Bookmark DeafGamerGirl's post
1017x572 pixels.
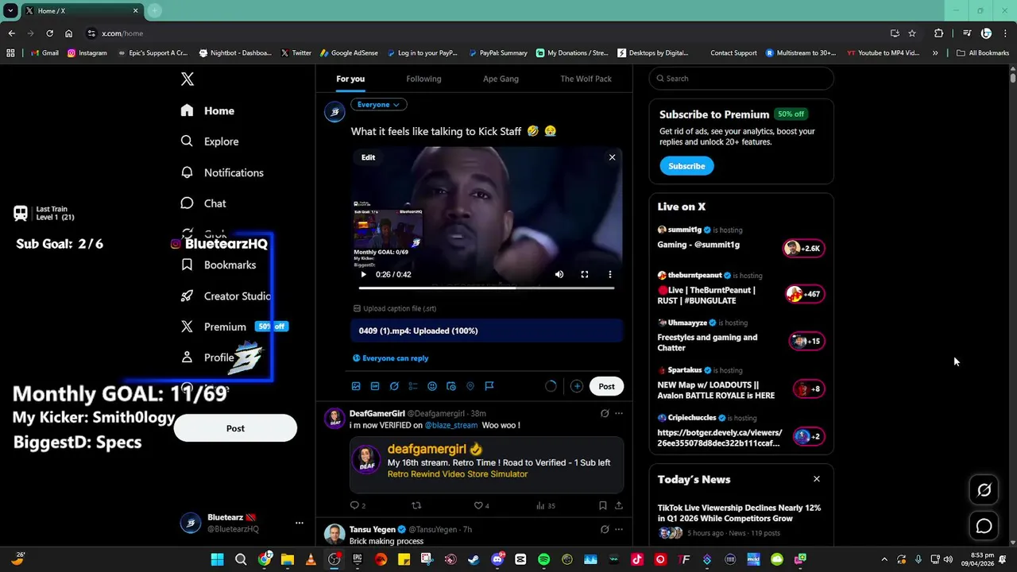coord(602,505)
